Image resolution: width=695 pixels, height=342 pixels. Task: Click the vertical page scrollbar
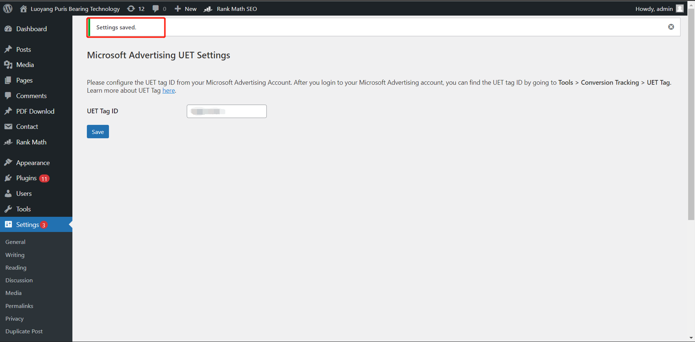[691, 114]
